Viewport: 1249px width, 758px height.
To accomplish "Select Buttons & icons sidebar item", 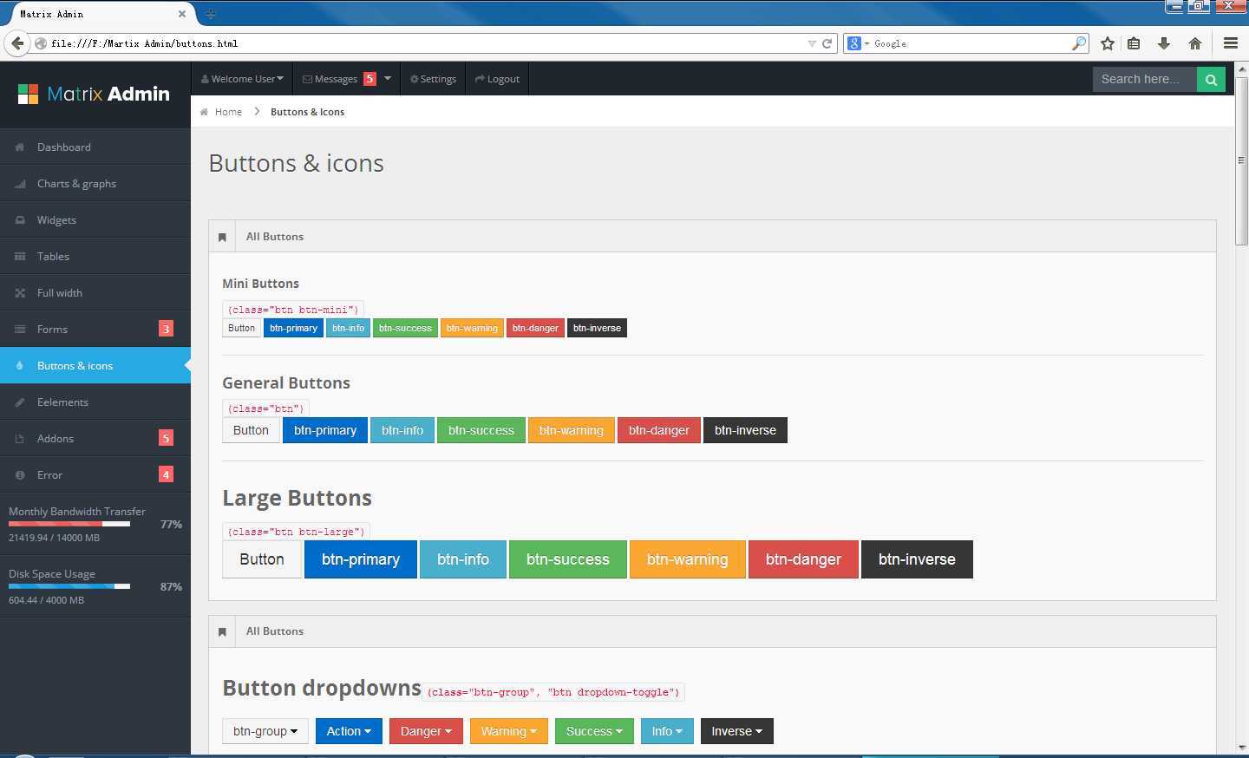I will coord(95,366).
